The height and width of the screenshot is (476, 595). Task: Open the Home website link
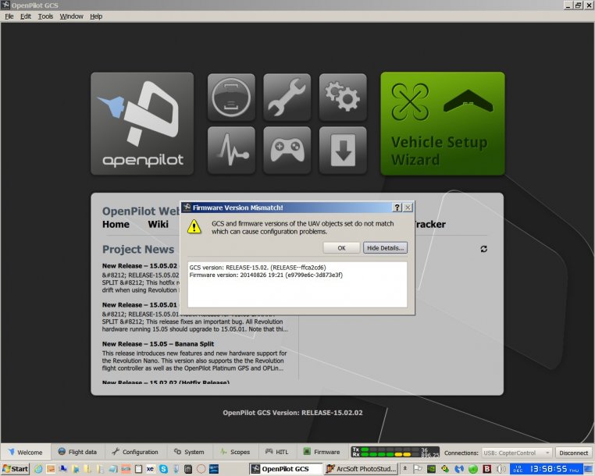[116, 225]
